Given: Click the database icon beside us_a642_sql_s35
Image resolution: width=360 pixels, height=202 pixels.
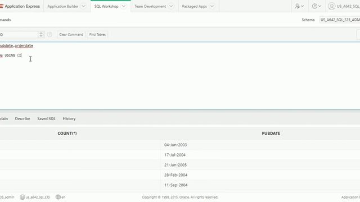Looking at the screenshot, I should (x=22, y=197).
